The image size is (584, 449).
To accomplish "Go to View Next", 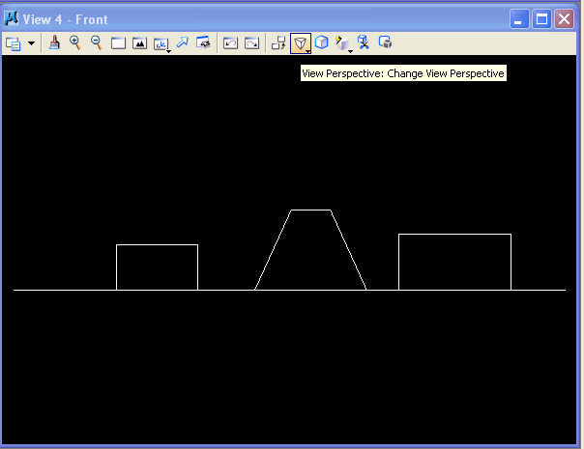I will (251, 43).
